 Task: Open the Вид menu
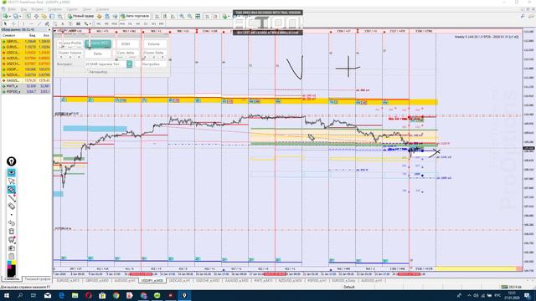point(24,9)
